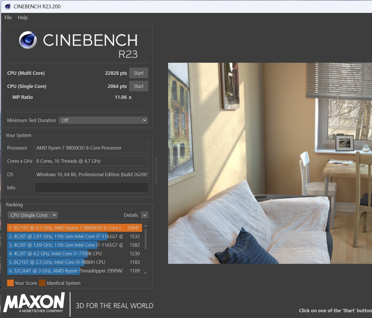Click the ranking list scroll down arrow
This screenshot has width=372, height=318.
[x=145, y=273]
